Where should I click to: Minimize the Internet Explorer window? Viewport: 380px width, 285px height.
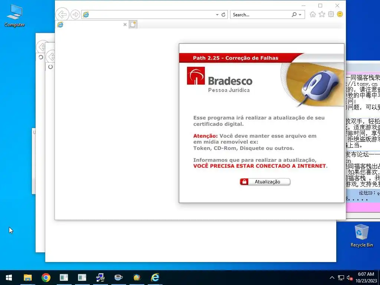(x=304, y=5)
